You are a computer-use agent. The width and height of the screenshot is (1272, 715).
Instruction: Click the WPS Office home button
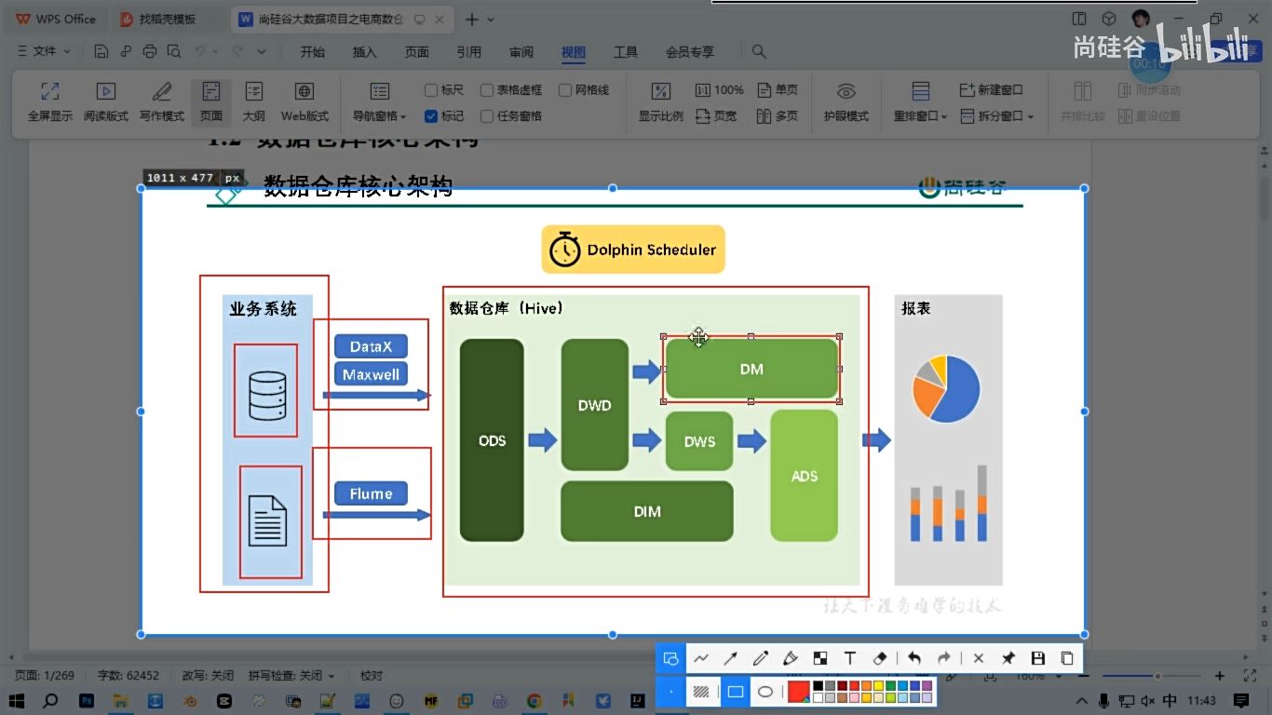tap(56, 20)
